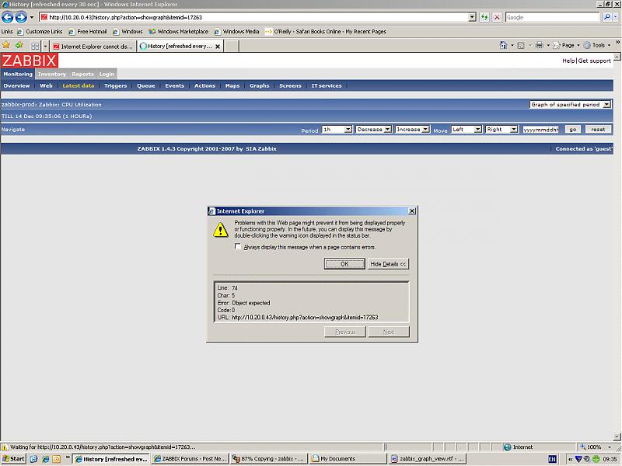
Task: Expand the Period 1h dropdown
Action: tap(337, 130)
